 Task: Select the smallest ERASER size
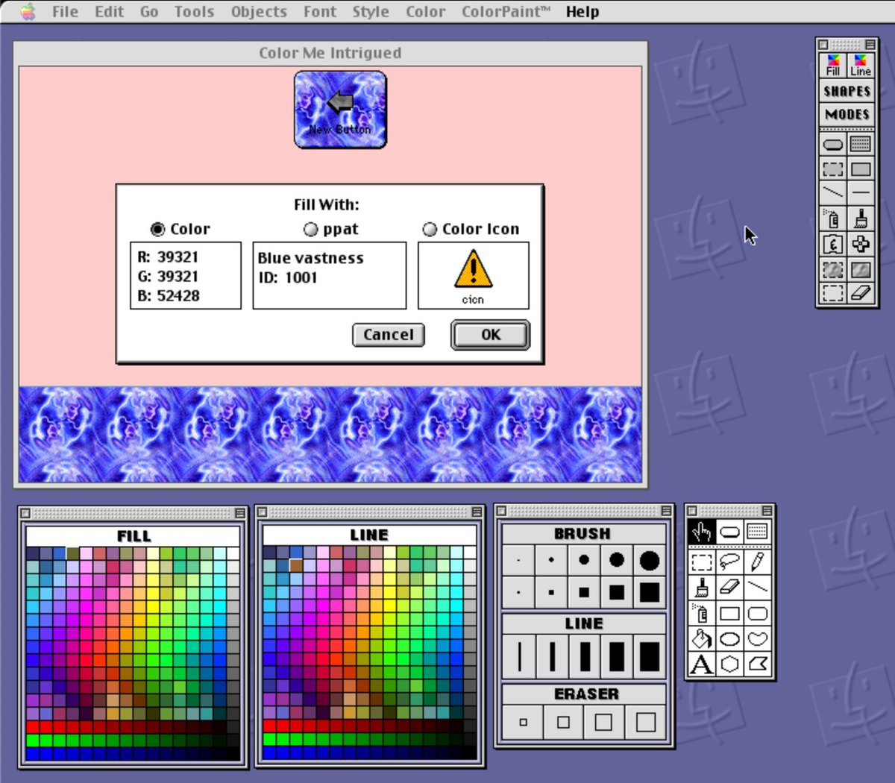click(523, 722)
